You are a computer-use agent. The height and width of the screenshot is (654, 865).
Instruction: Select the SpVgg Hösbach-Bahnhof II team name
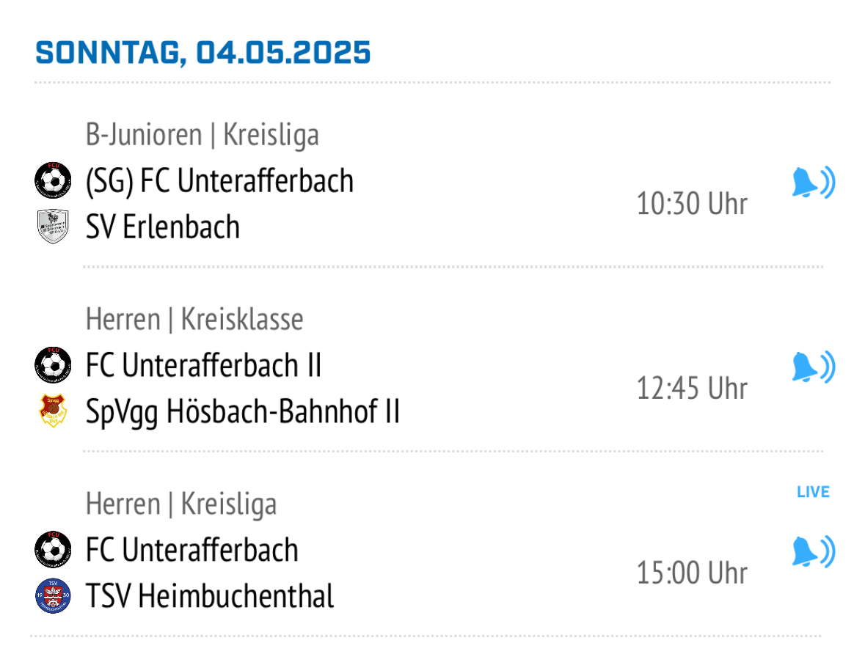(x=243, y=412)
